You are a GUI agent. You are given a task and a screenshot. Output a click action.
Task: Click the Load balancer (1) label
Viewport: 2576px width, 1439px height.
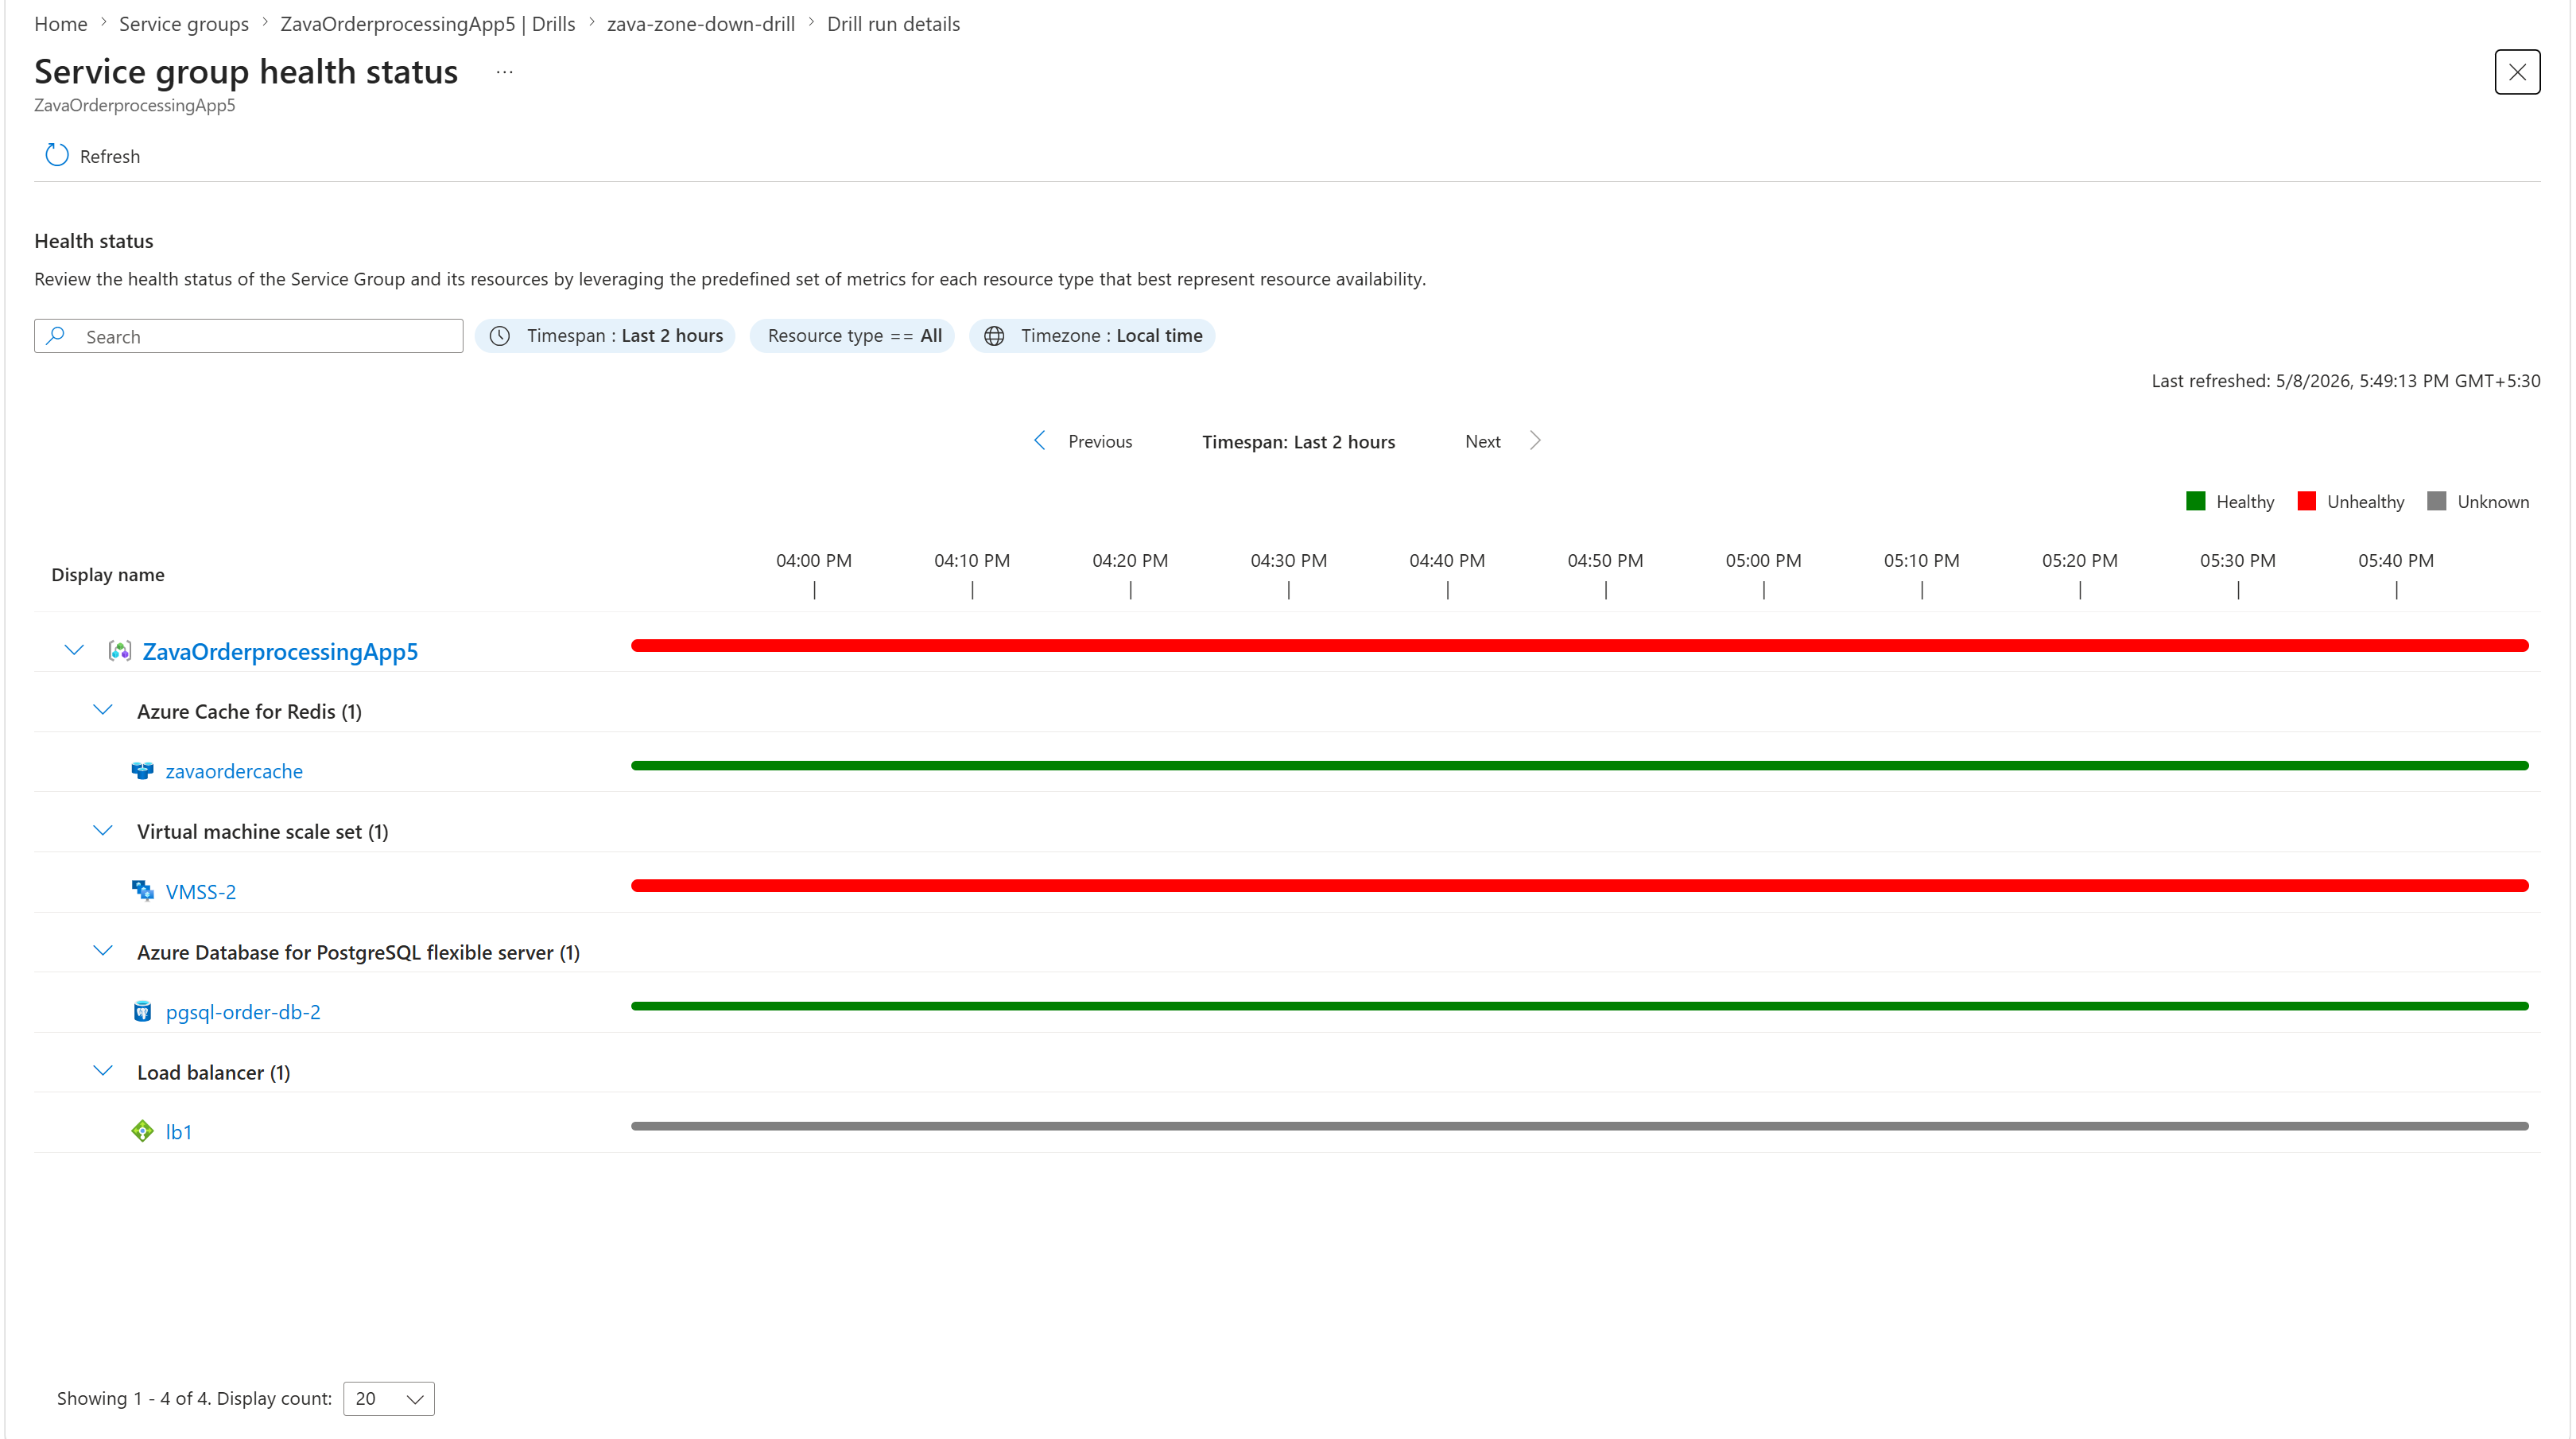coord(214,1073)
